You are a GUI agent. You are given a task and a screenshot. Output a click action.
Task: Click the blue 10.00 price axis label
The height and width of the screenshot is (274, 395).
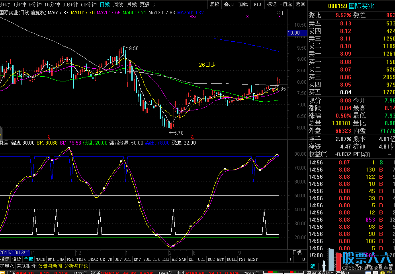[x=294, y=33]
